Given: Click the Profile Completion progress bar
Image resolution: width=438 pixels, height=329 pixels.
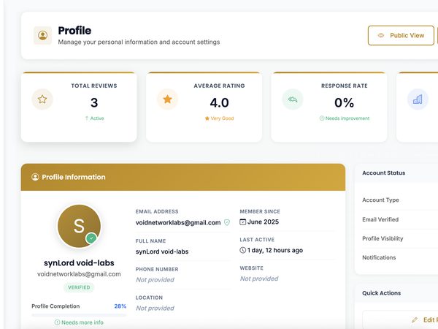Looking at the screenshot, I should tap(79, 315).
